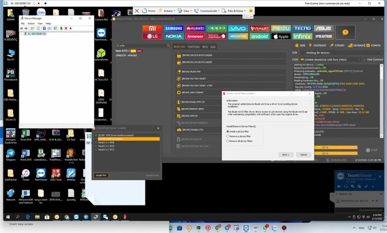Tick the Visual C++ 2008 checkbox
Viewport: 387px width, 233px height.
(96, 142)
